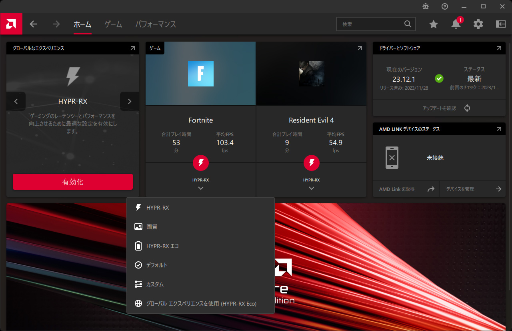Toggle the sidebar panel icon
This screenshot has width=512, height=331.
click(x=500, y=24)
